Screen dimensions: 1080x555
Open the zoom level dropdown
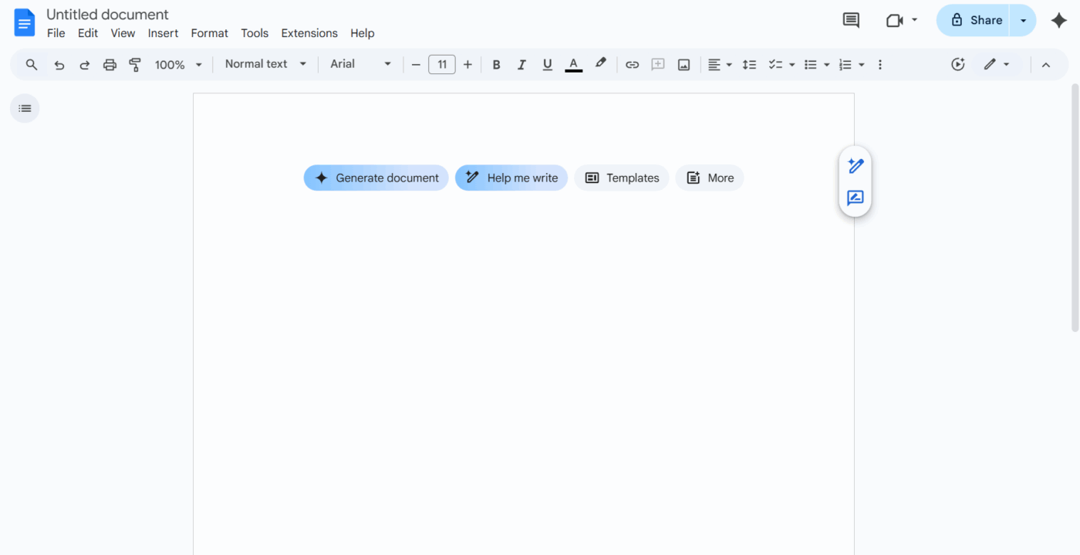pos(177,64)
